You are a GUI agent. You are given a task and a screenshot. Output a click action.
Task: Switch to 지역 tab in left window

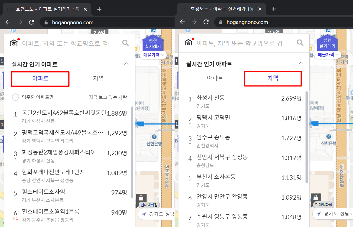tap(98, 78)
